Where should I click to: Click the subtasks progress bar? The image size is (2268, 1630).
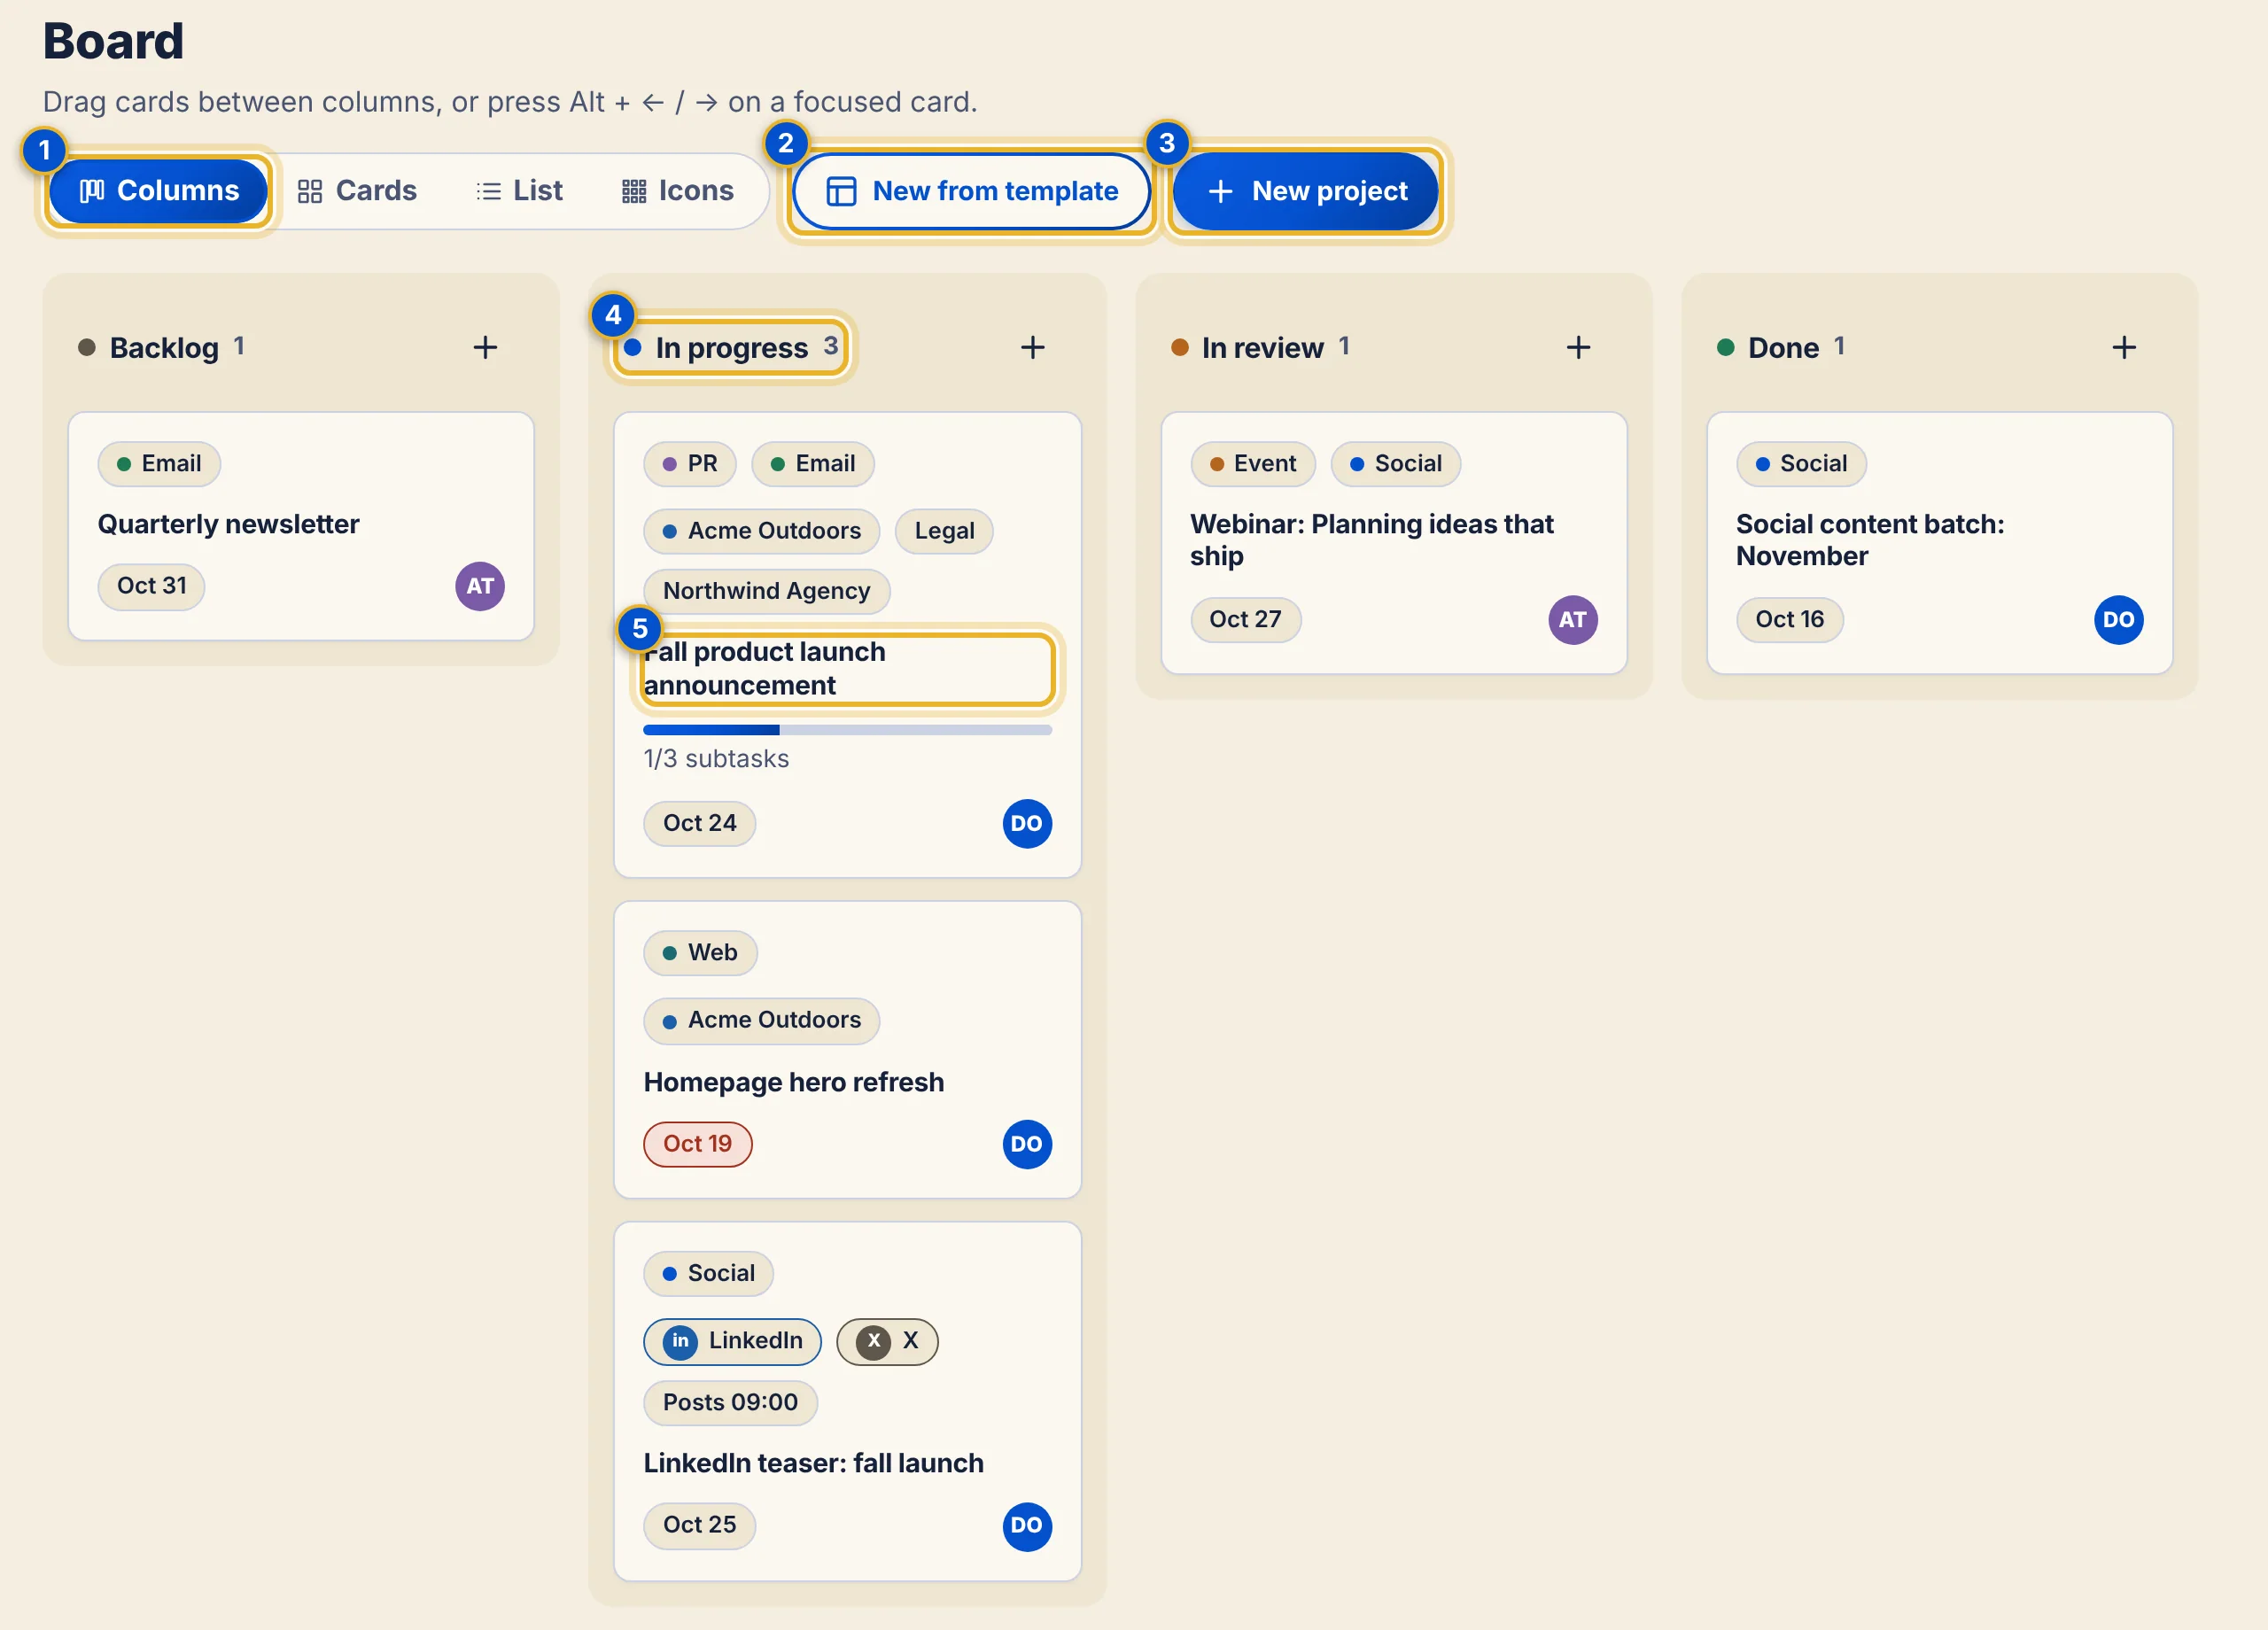pyautogui.click(x=847, y=730)
